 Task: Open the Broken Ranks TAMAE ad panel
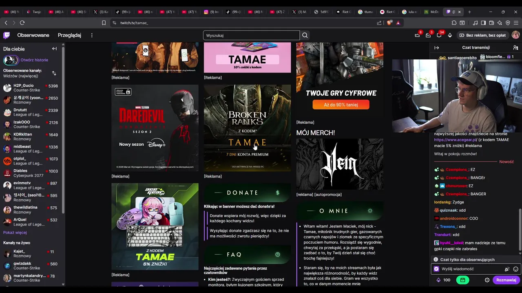pyautogui.click(x=248, y=128)
